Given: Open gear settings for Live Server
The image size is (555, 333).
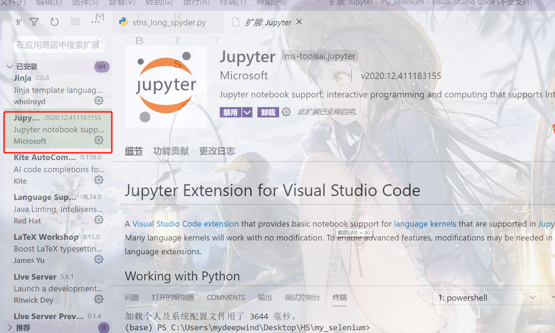Looking at the screenshot, I should (x=99, y=299).
